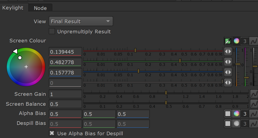
Task: Click the white dot on the colour wheel
Action: point(20,58)
